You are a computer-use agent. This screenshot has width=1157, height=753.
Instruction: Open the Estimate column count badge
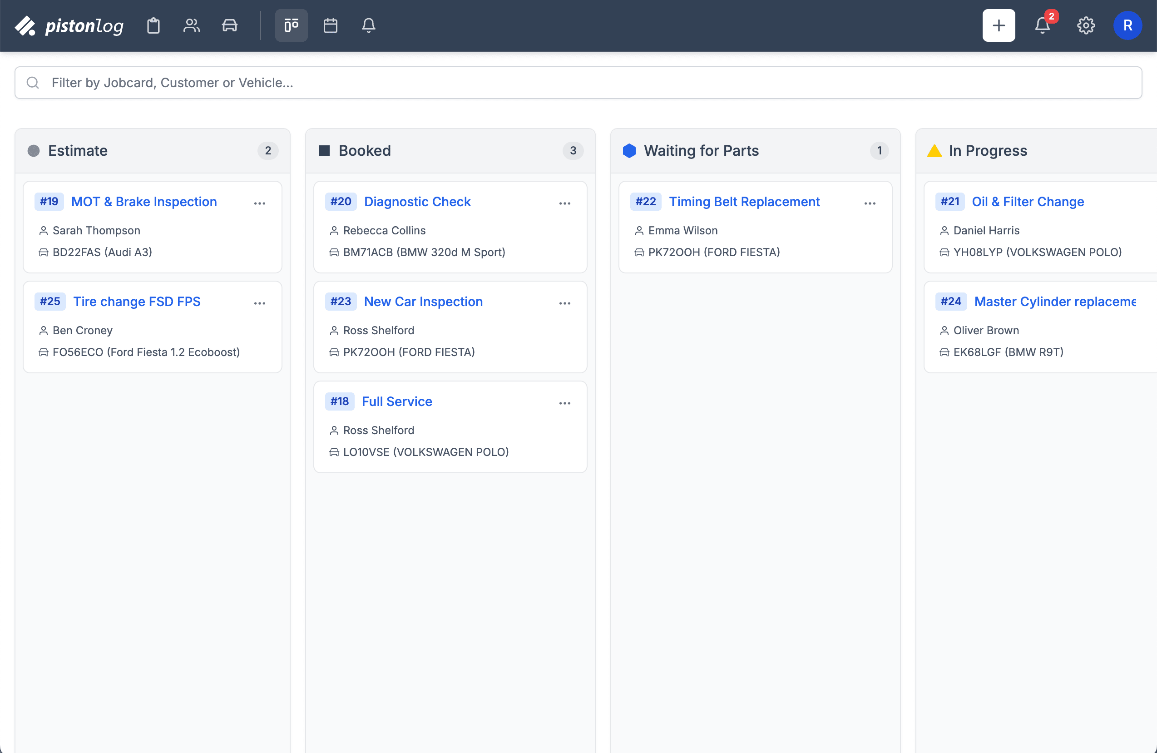point(268,151)
